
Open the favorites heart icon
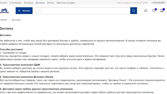point(154,11)
